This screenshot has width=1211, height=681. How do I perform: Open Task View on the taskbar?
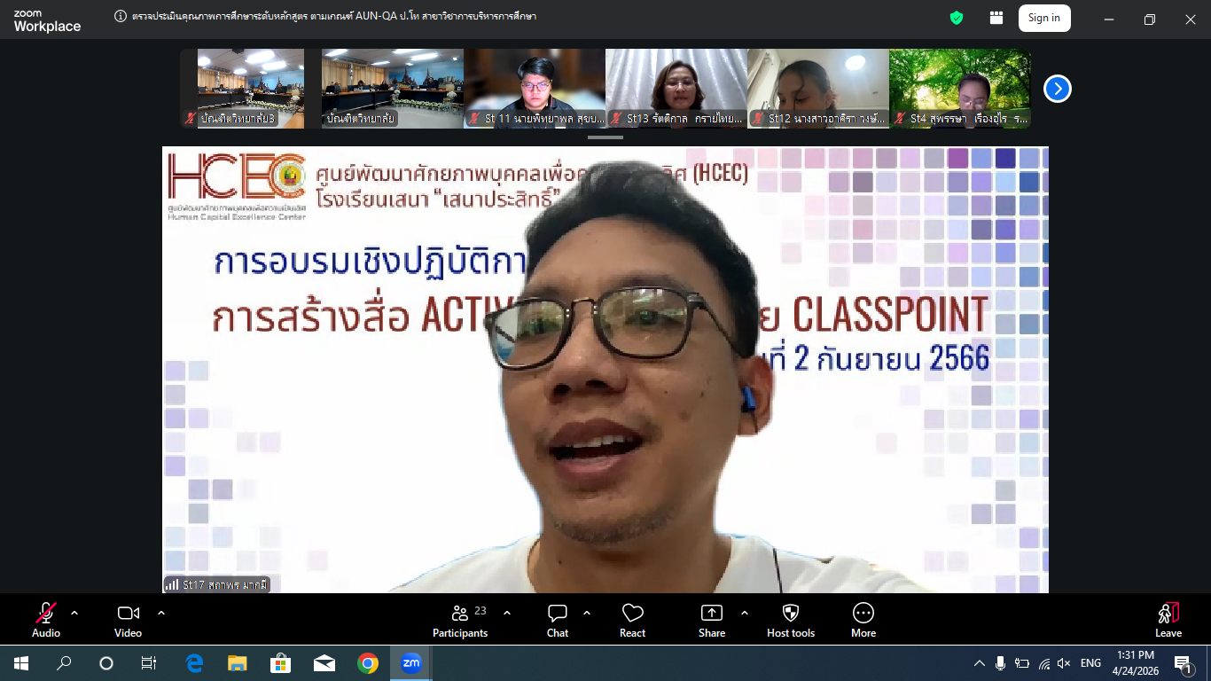coord(149,663)
